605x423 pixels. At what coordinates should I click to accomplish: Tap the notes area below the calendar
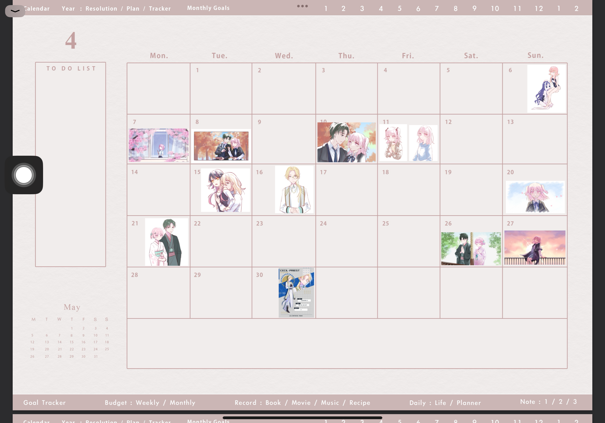click(347, 343)
